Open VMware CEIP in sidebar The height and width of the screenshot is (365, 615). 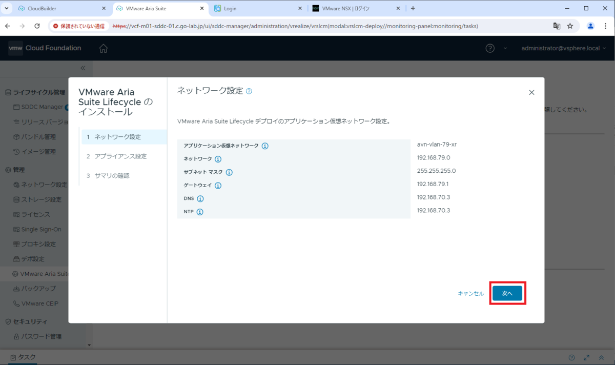(x=36, y=303)
